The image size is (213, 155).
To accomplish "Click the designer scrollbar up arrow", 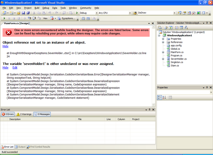I will [x=153, y=27].
